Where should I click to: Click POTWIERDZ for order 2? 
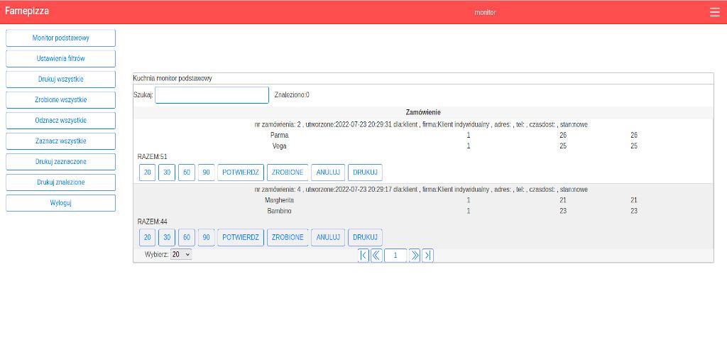tap(241, 173)
